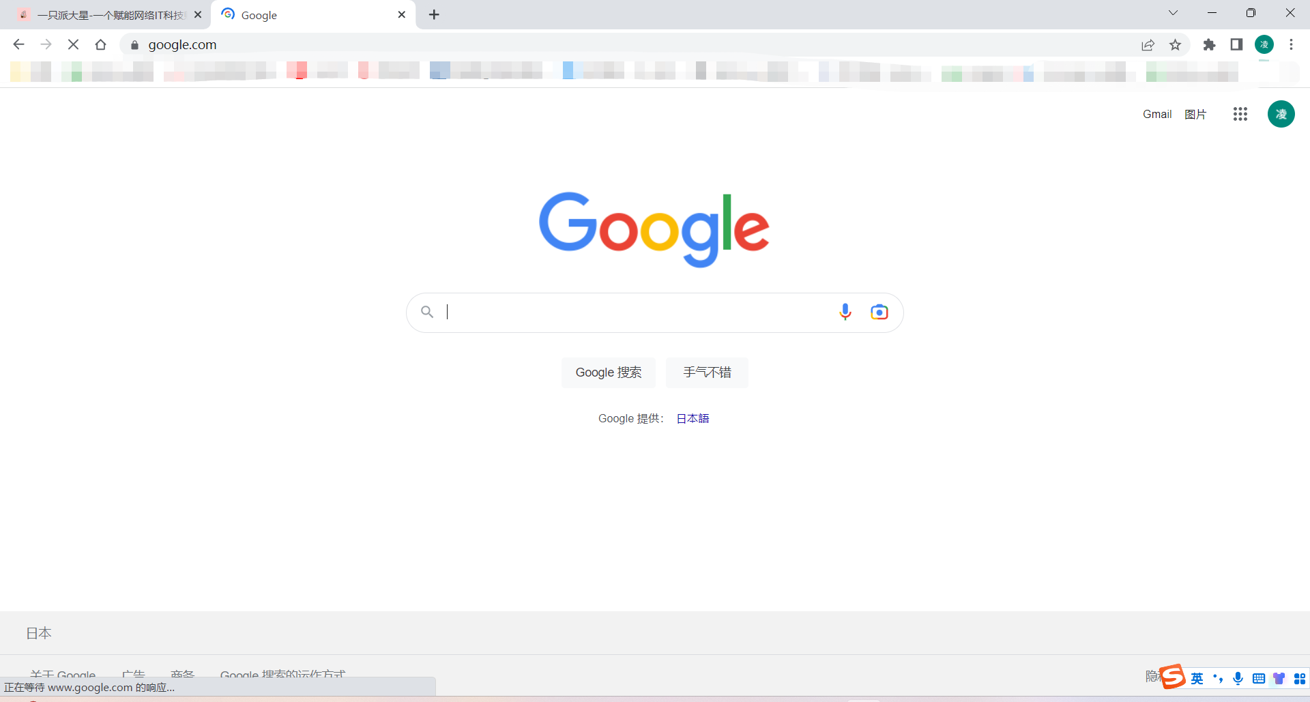Open the Gmail link
The width and height of the screenshot is (1310, 702).
[1157, 114]
